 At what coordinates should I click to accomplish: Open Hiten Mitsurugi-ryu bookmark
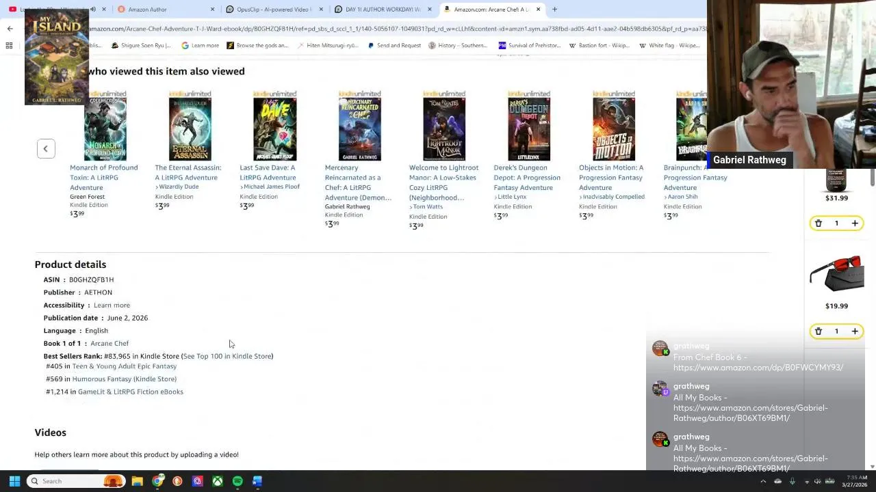tap(327, 45)
